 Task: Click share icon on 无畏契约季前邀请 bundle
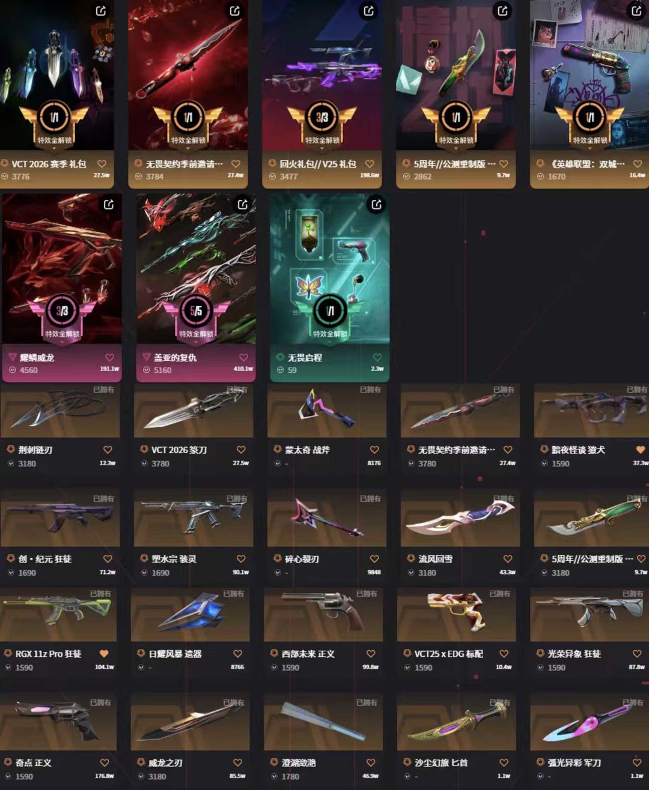(235, 10)
